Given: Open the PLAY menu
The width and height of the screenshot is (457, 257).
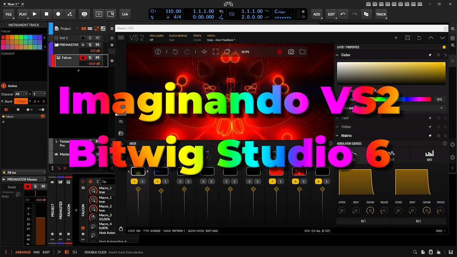Looking at the screenshot, I should (23, 14).
